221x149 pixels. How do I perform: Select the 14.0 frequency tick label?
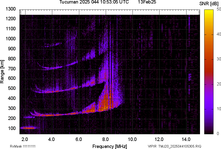tap(186, 139)
